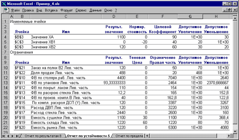
Task: Select row 13 header
Action: click(x=6, y=83)
